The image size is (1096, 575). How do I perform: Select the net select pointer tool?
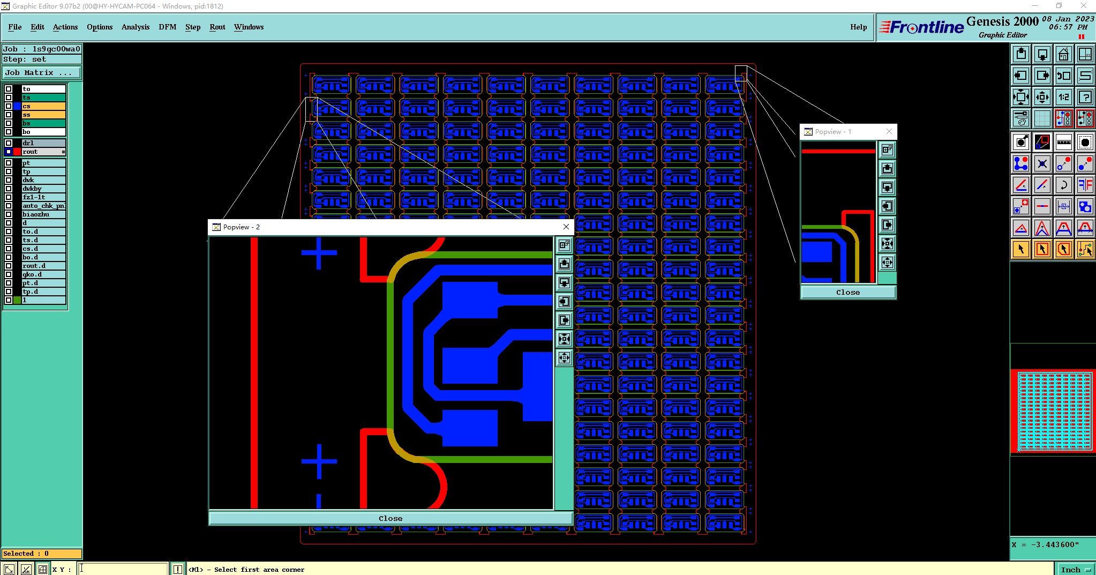click(x=1085, y=249)
